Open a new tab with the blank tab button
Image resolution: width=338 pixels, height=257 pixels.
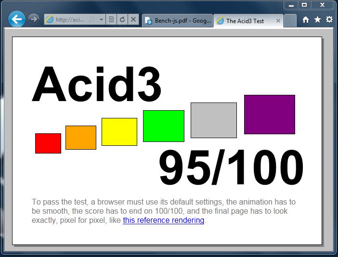tap(290, 21)
